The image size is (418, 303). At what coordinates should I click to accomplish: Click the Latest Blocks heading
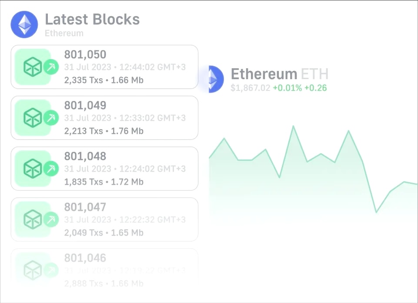coord(92,19)
